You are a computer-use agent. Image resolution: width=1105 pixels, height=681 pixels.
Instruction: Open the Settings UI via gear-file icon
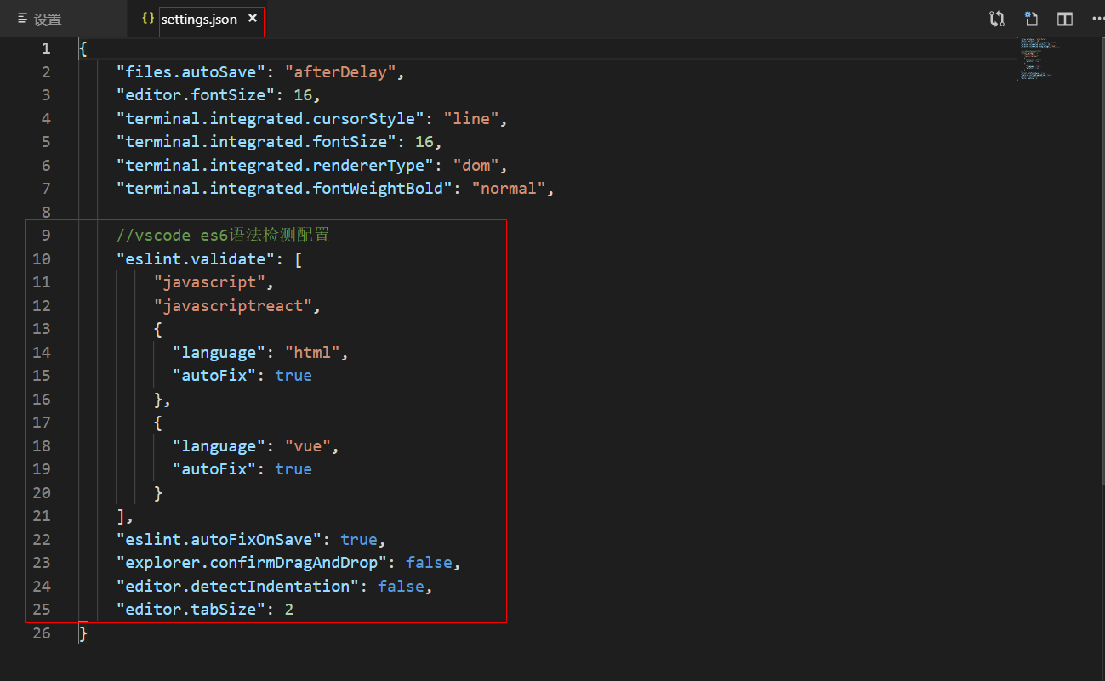[1030, 18]
